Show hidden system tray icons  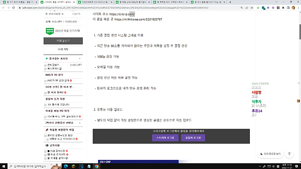point(260,166)
